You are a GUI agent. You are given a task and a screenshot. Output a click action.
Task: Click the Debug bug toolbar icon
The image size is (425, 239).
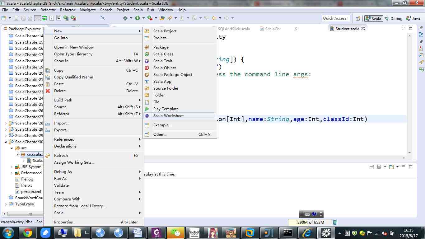tap(125, 18)
